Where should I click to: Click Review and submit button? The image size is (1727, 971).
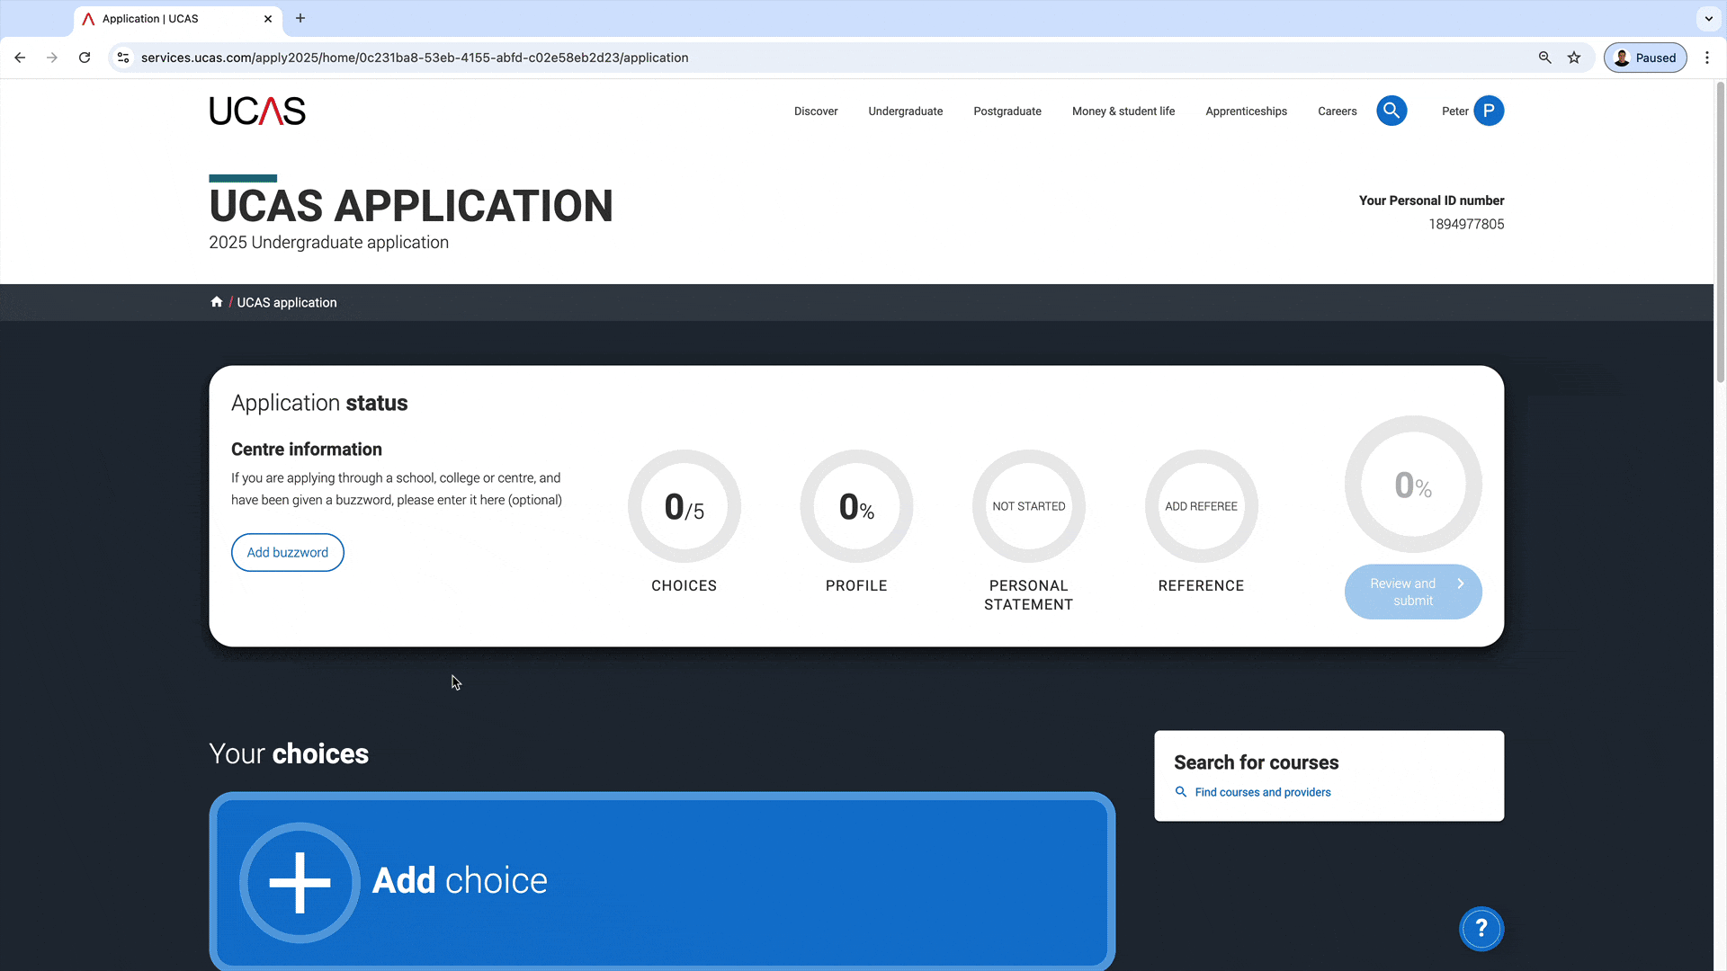point(1413,592)
